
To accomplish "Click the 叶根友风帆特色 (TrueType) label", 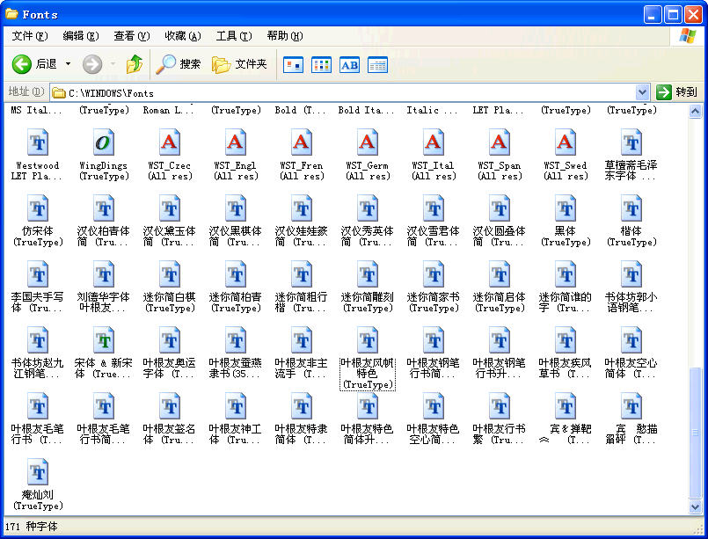I will 368,374.
